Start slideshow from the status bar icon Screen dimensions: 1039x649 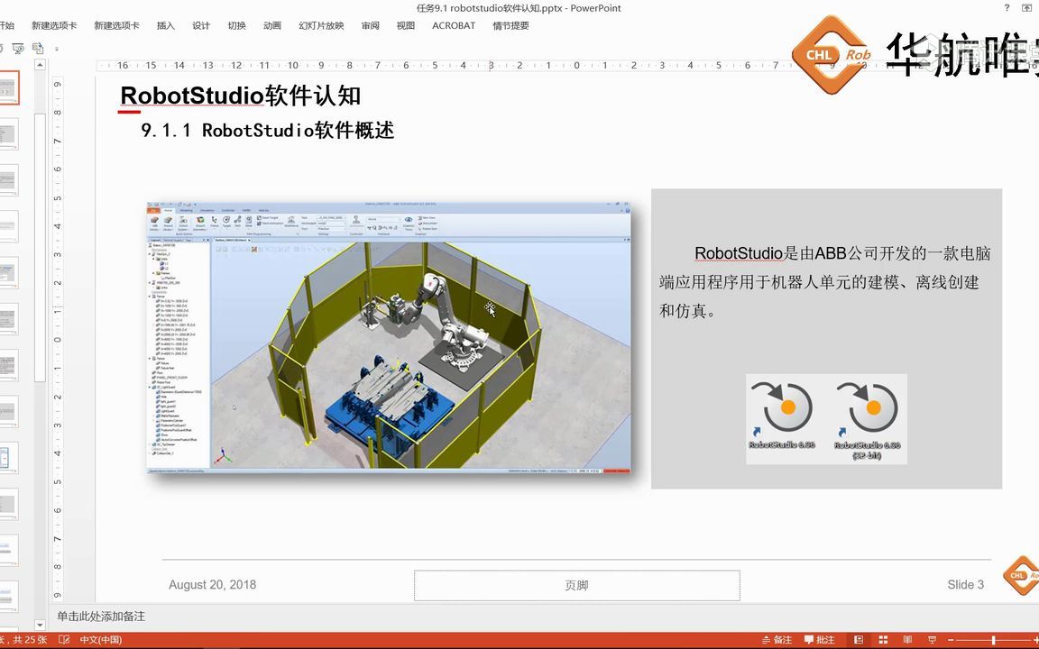[x=933, y=638]
